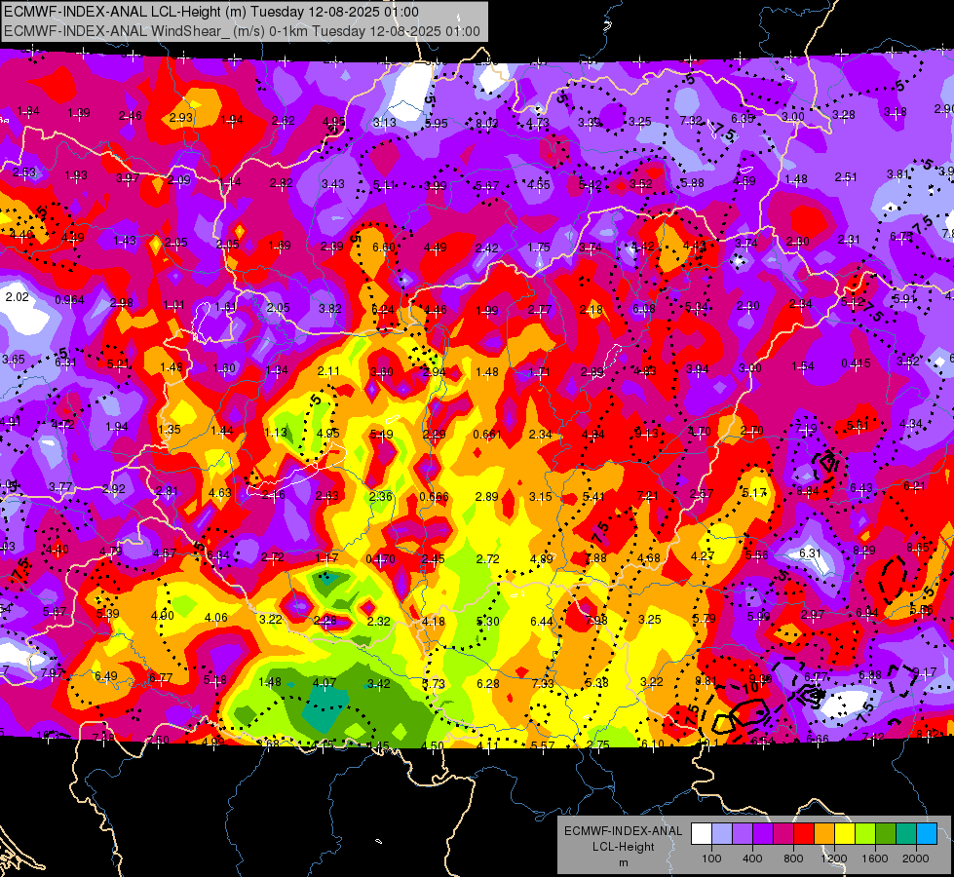Image resolution: width=954 pixels, height=877 pixels.
Task: Select the bright blue legend swatch
Action: tap(927, 834)
